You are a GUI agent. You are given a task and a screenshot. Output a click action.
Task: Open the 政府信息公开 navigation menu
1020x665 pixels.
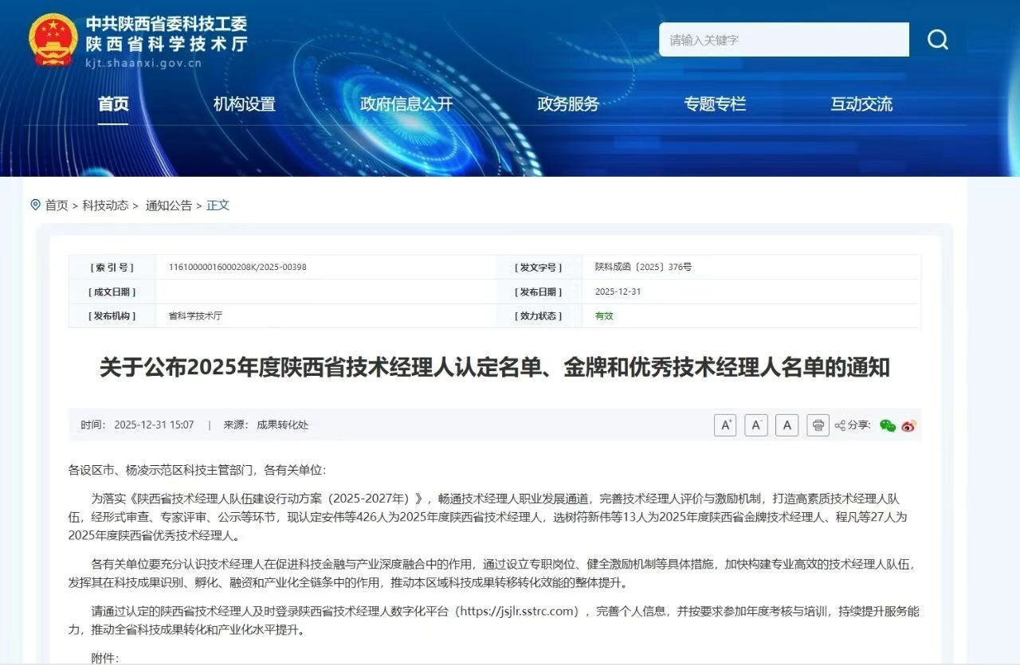pos(406,104)
